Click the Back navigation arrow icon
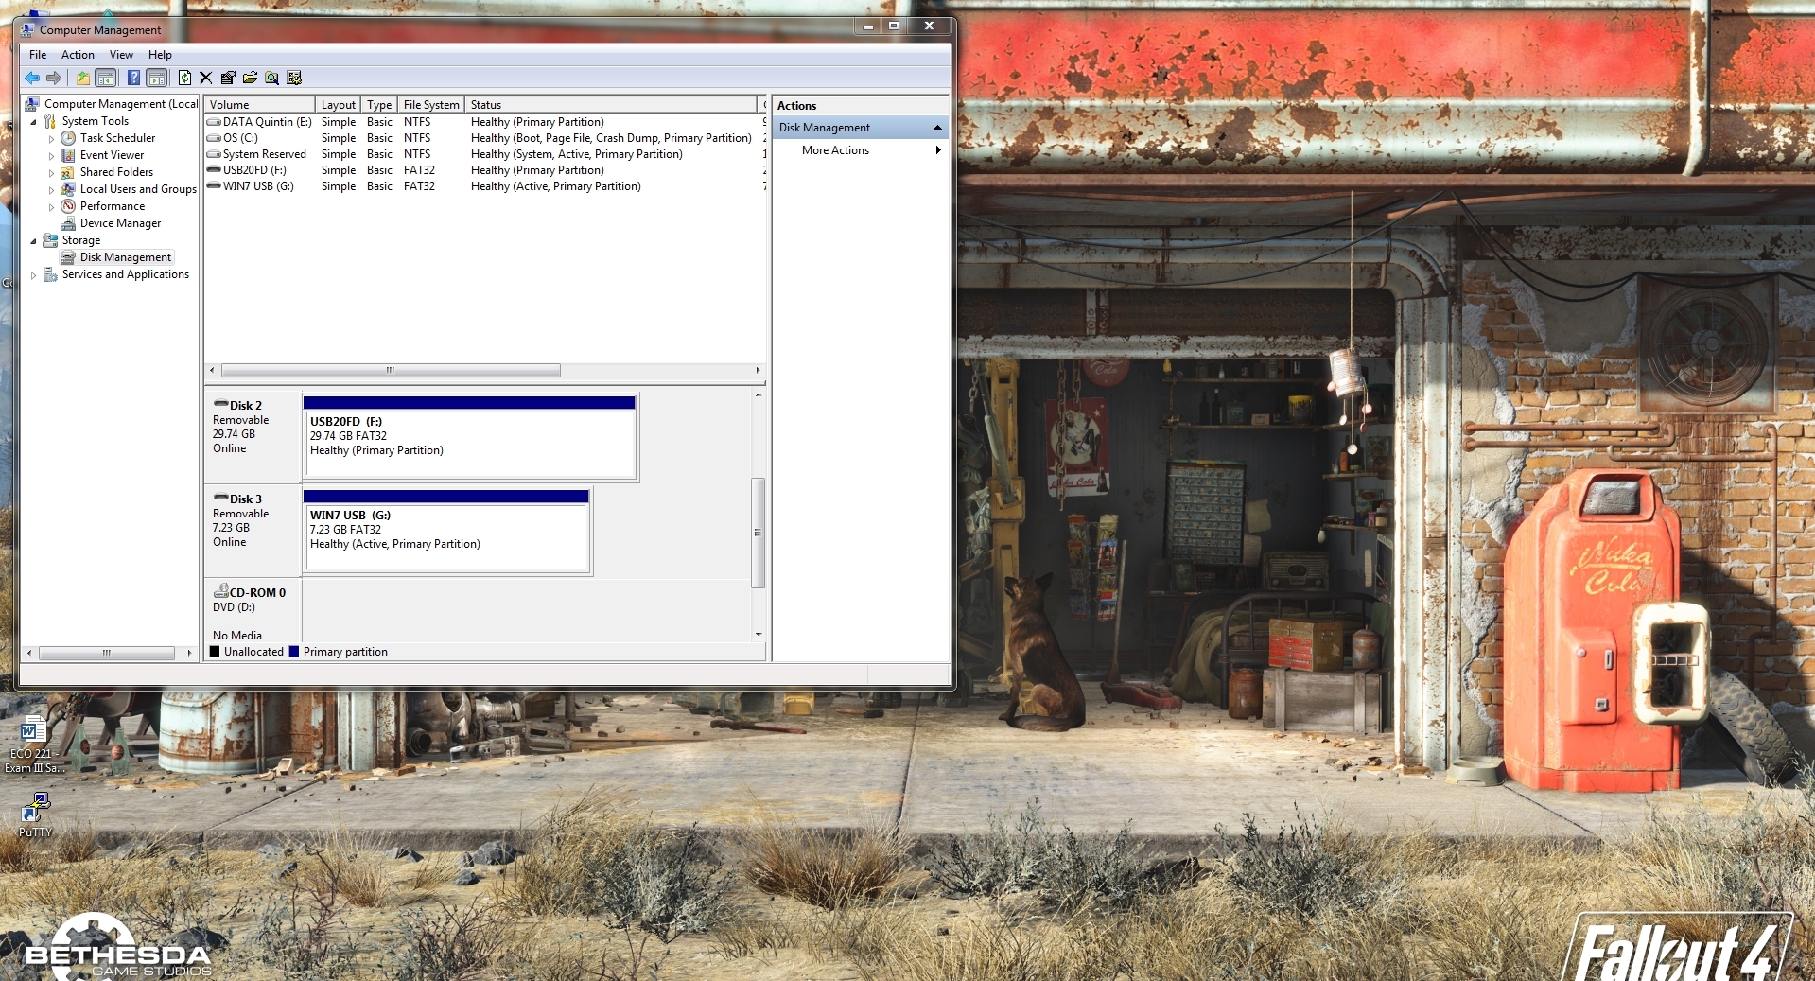The image size is (1815, 981). coord(31,78)
